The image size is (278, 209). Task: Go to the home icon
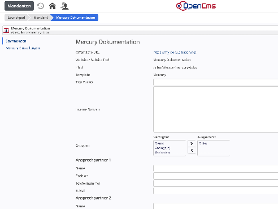[53, 6]
